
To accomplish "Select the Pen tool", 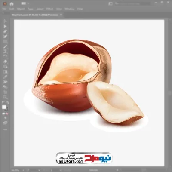I will (x=5, y=31).
